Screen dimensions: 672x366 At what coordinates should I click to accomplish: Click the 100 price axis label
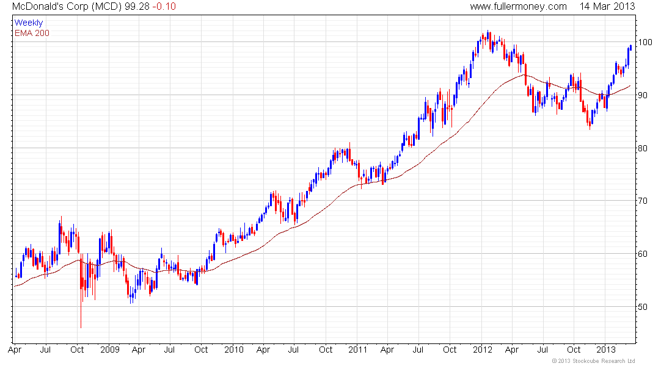point(646,42)
